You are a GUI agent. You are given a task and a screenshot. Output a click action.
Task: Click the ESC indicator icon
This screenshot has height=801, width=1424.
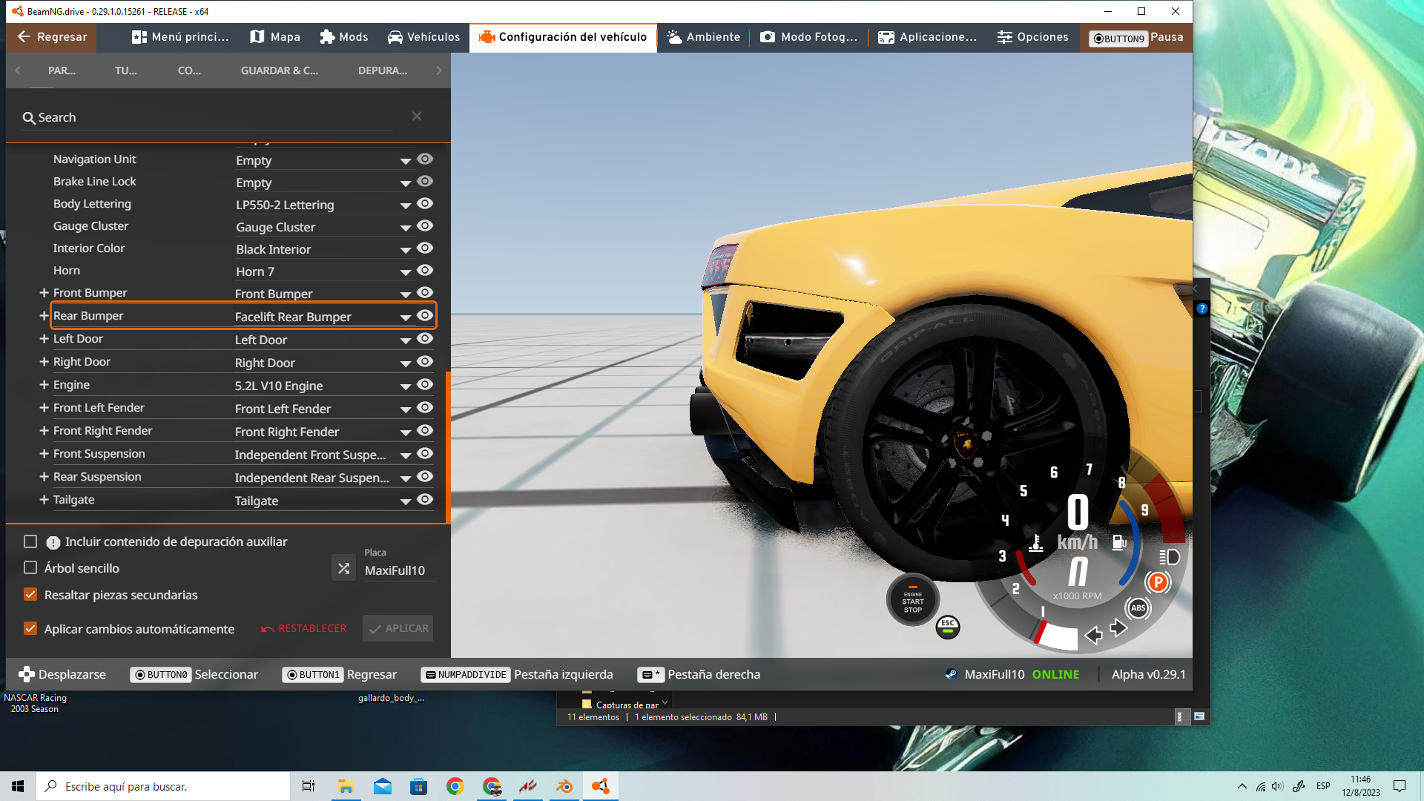coord(948,627)
